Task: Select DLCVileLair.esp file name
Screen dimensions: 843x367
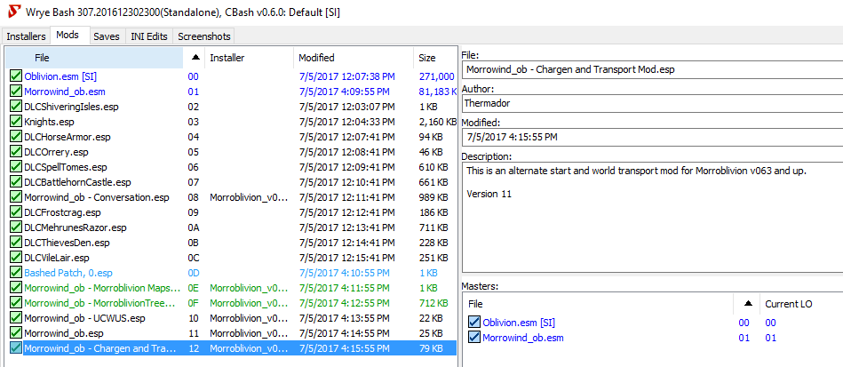Action: pos(57,257)
